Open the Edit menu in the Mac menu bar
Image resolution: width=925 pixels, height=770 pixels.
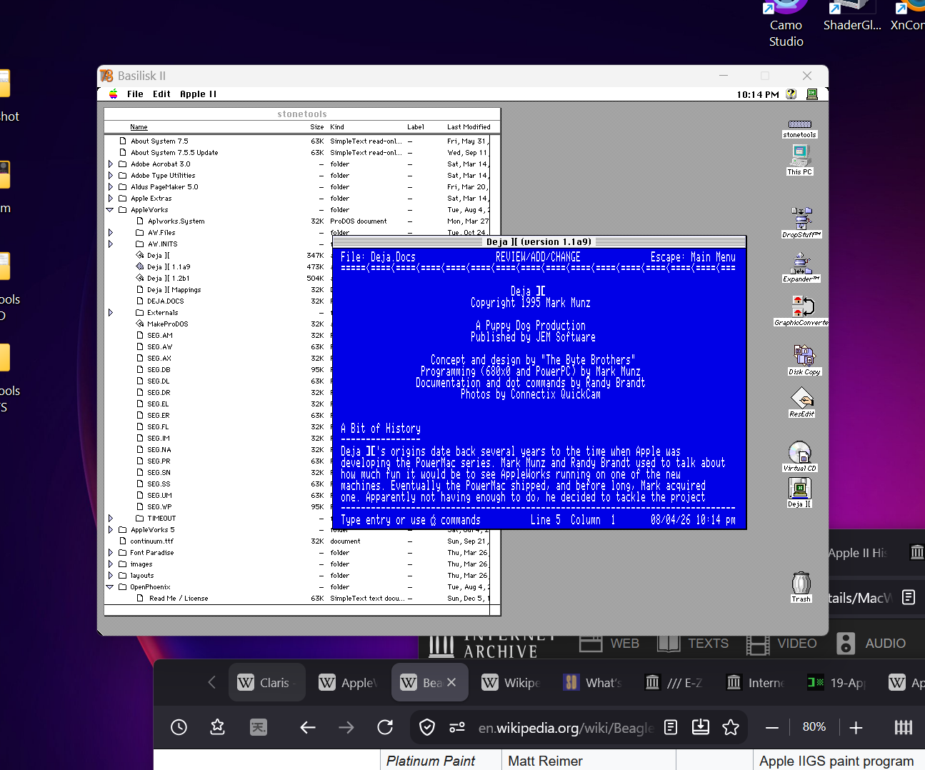pyautogui.click(x=161, y=94)
